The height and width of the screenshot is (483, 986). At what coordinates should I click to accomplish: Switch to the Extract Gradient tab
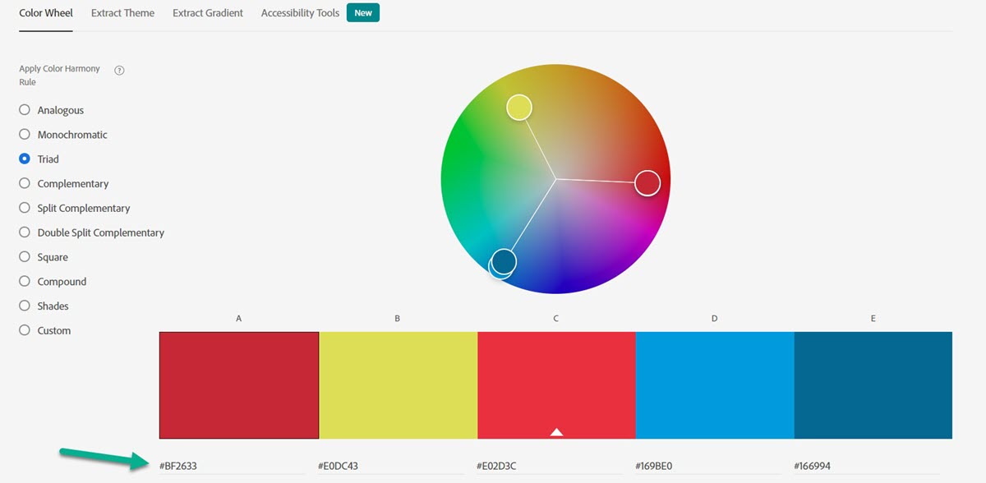[208, 13]
